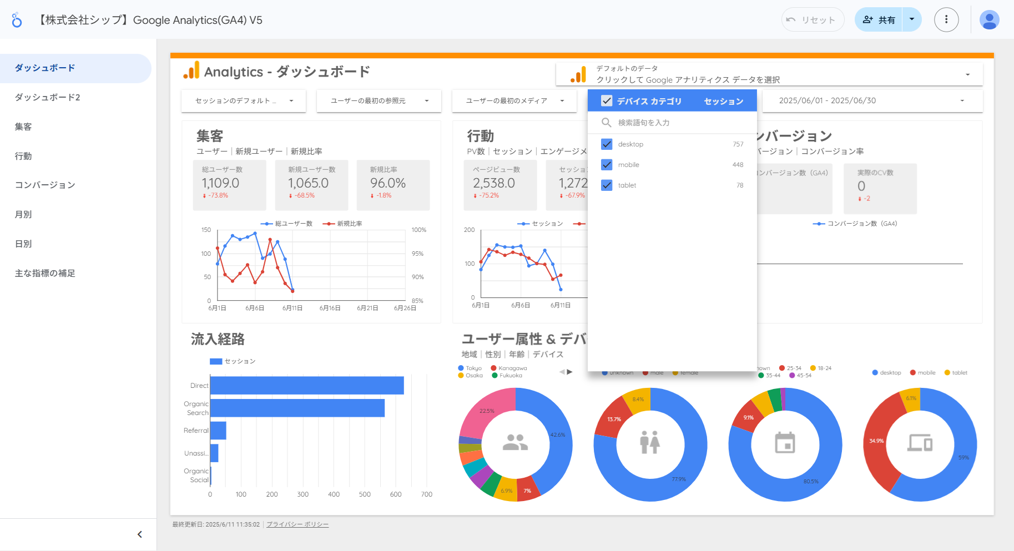Click the Fukuoka legend entry
Screen dimensions: 1014x551
(507, 375)
